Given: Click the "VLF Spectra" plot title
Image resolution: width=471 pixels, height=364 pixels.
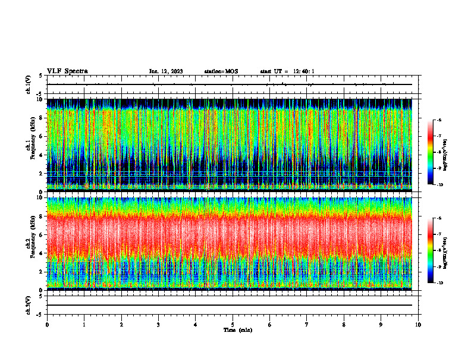Looking at the screenshot, I should (67, 71).
